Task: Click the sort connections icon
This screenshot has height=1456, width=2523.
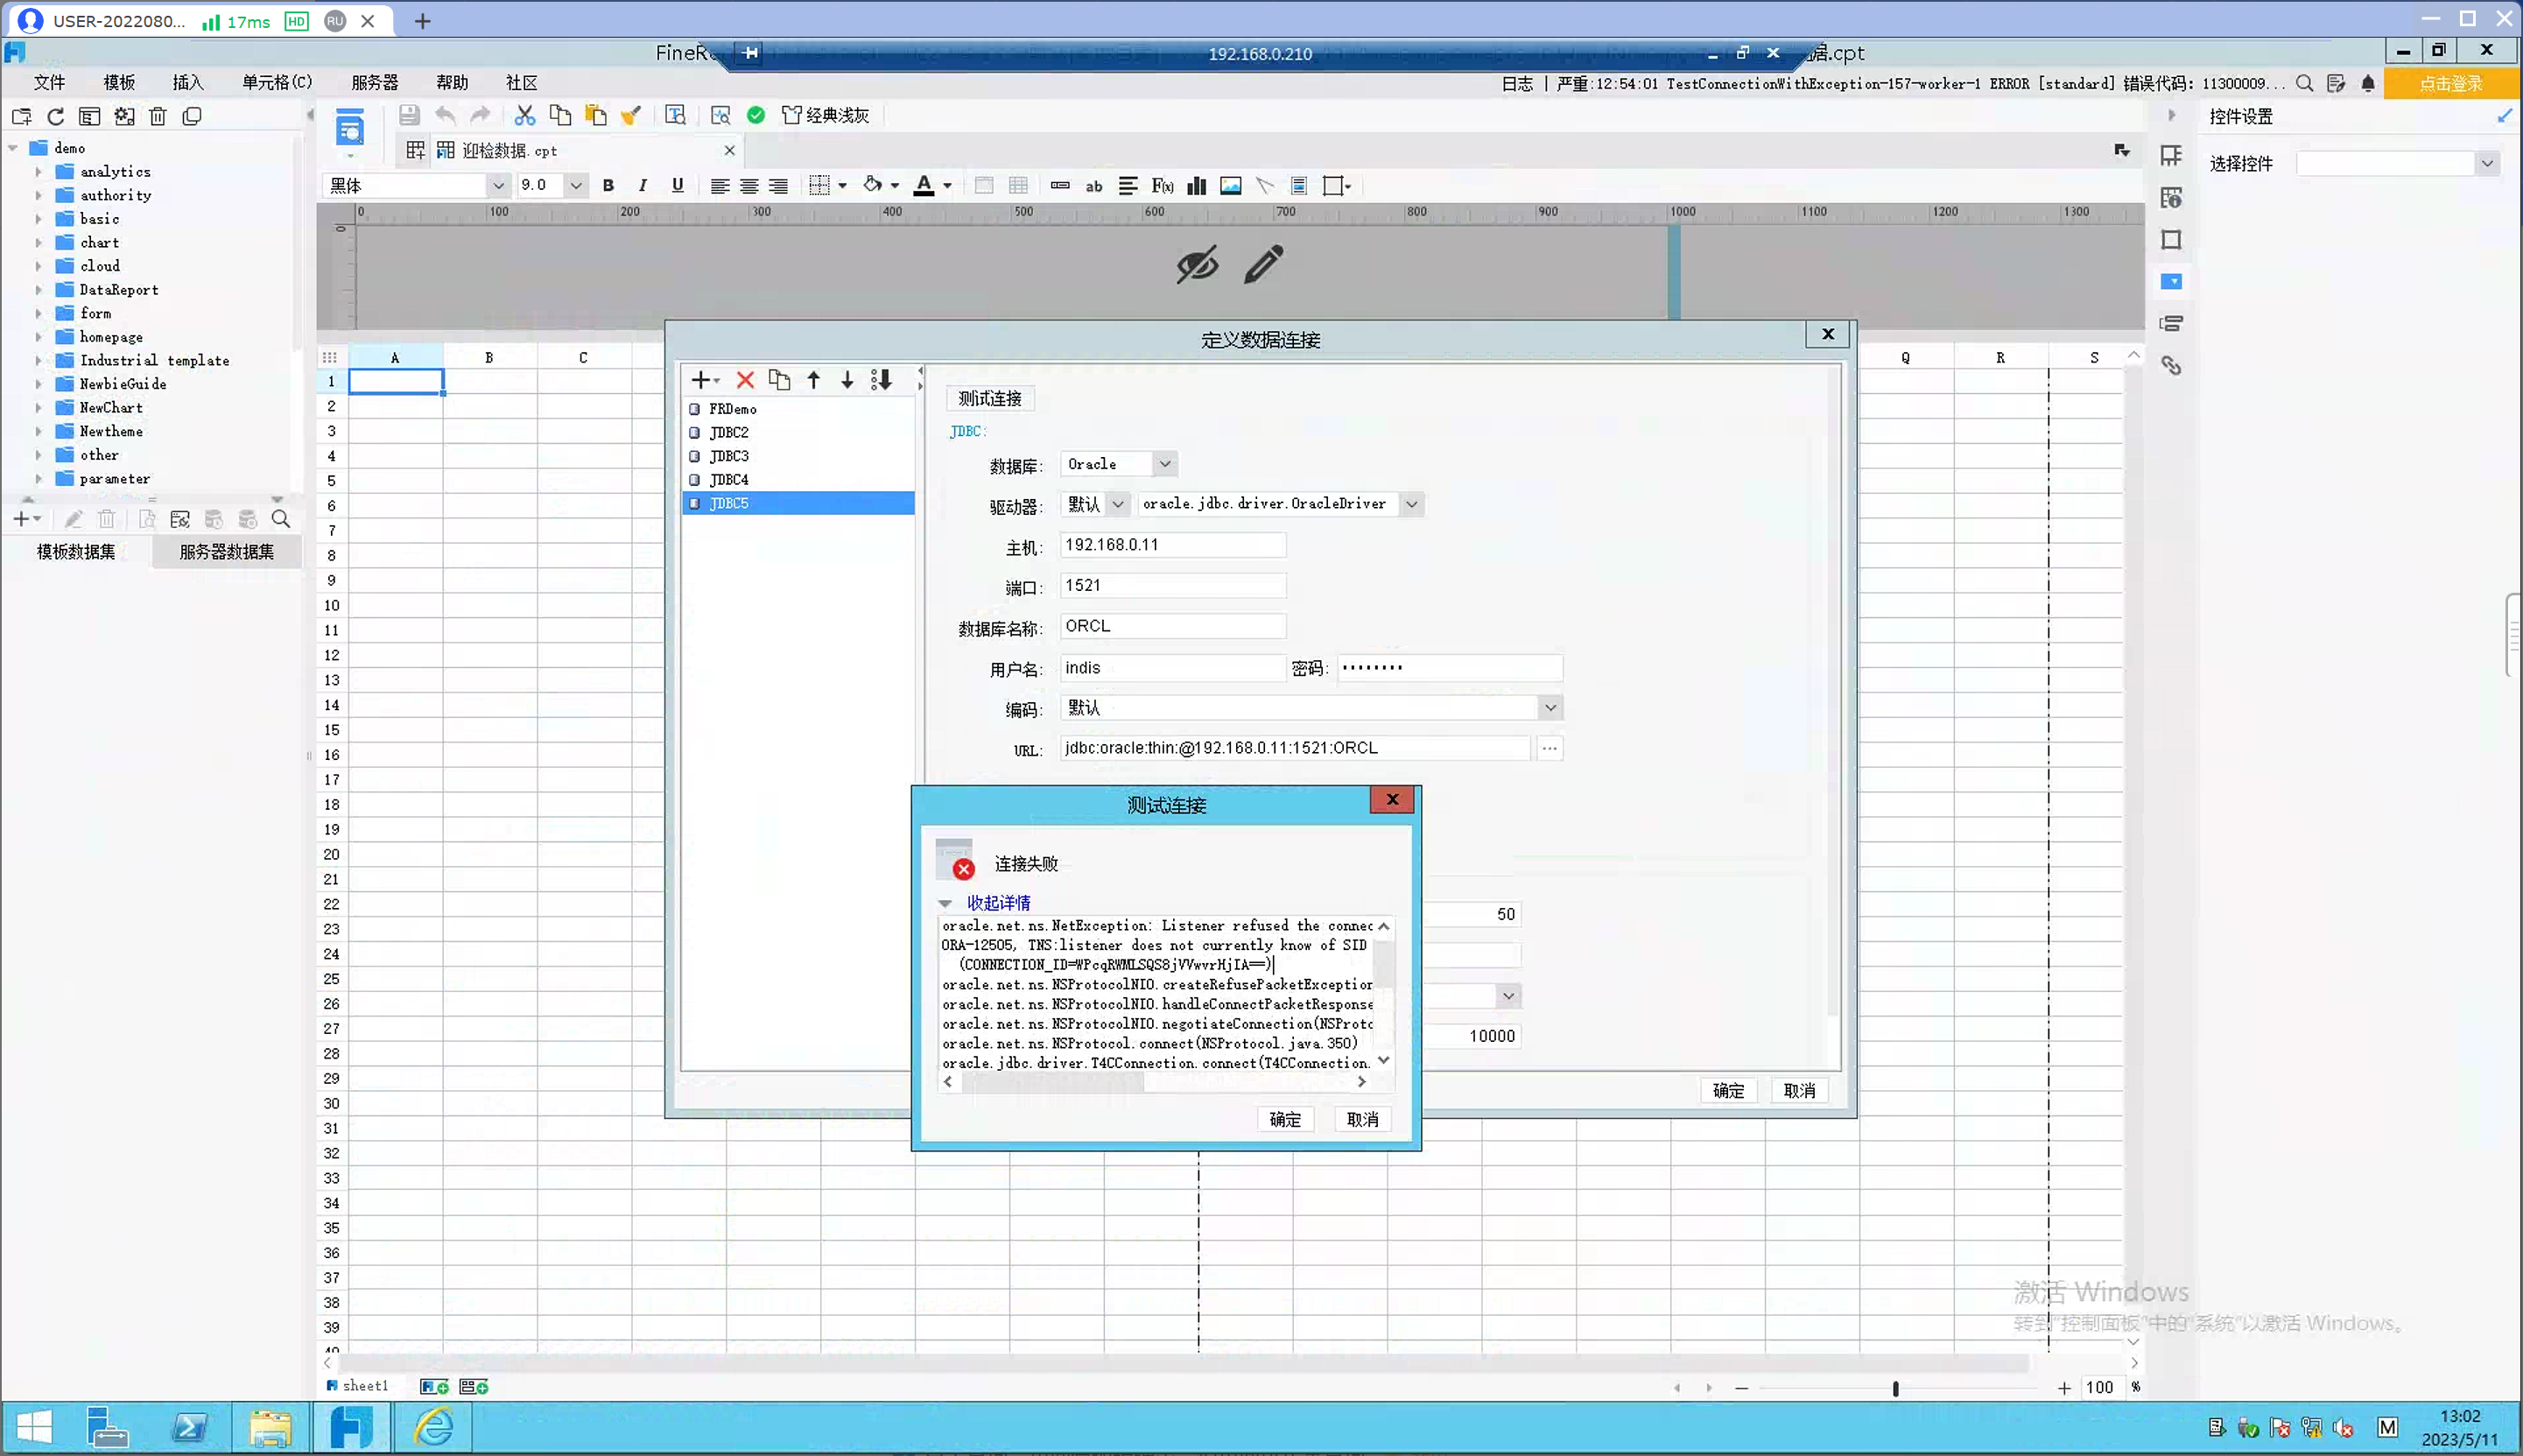Action: [x=881, y=380]
